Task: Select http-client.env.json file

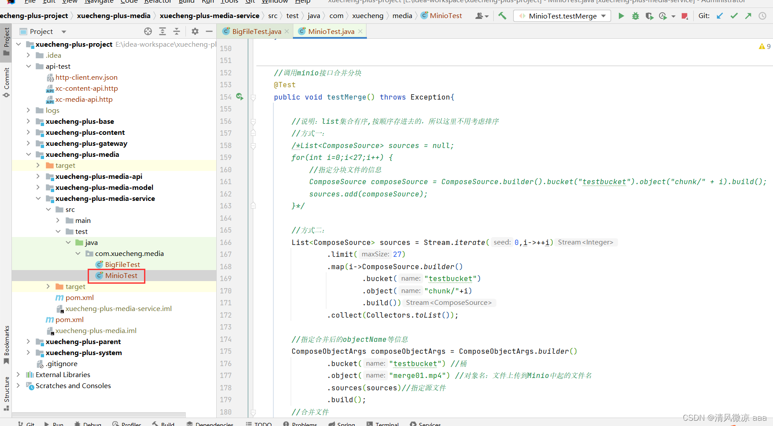Action: [x=86, y=77]
